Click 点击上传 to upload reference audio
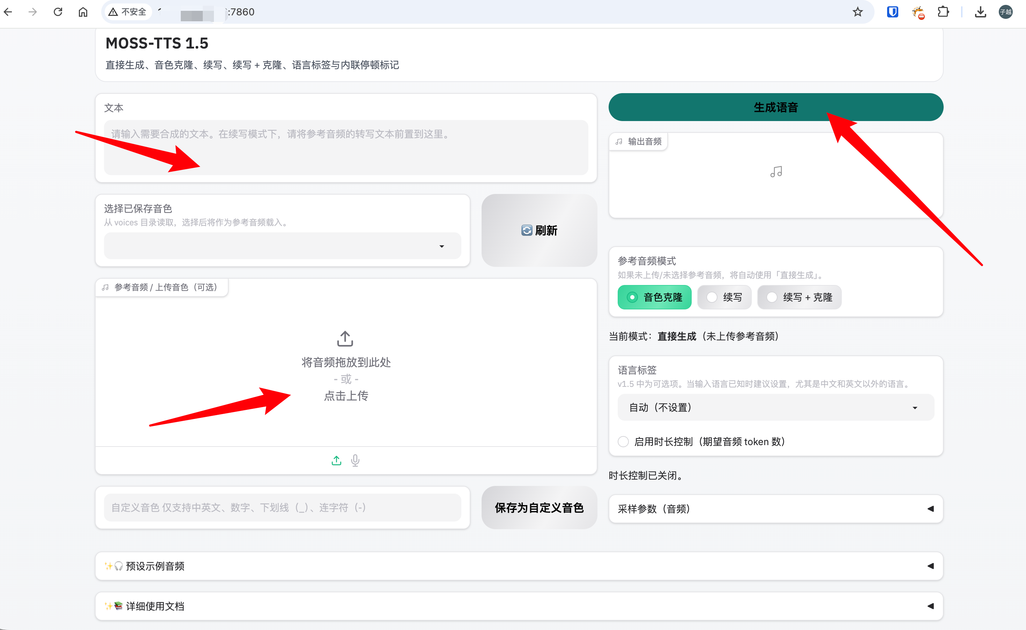The image size is (1026, 630). coord(346,396)
